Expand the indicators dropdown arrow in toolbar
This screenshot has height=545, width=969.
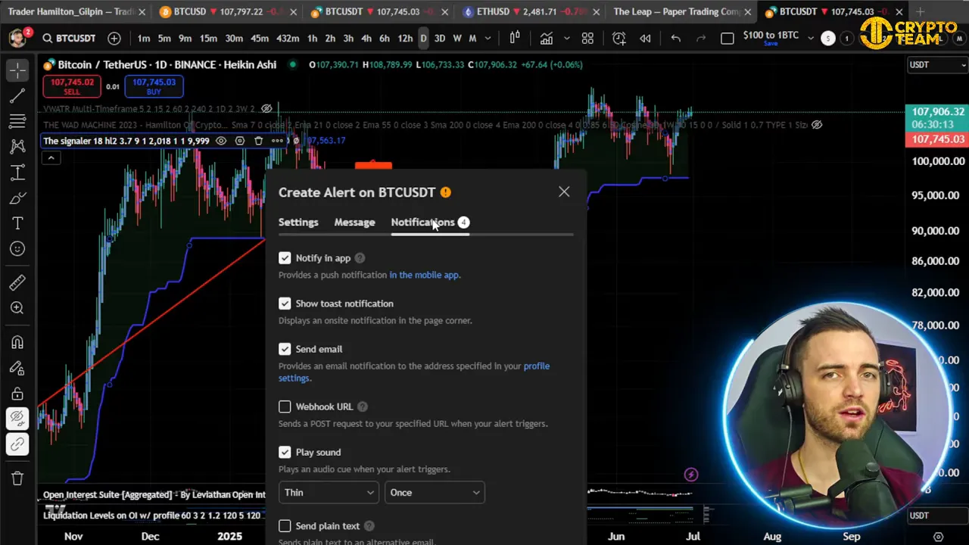point(566,39)
